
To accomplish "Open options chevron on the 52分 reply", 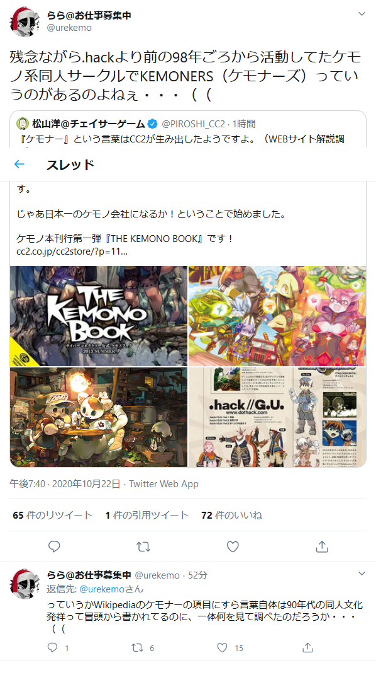I will (362, 574).
